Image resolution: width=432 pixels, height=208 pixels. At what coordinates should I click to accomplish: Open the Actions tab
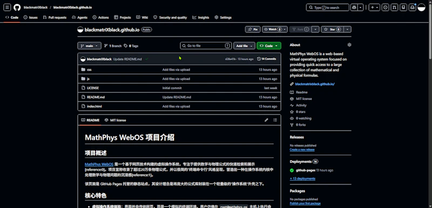[101, 17]
